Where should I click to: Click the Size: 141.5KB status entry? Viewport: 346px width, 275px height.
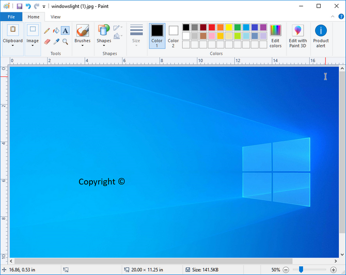pos(205,270)
